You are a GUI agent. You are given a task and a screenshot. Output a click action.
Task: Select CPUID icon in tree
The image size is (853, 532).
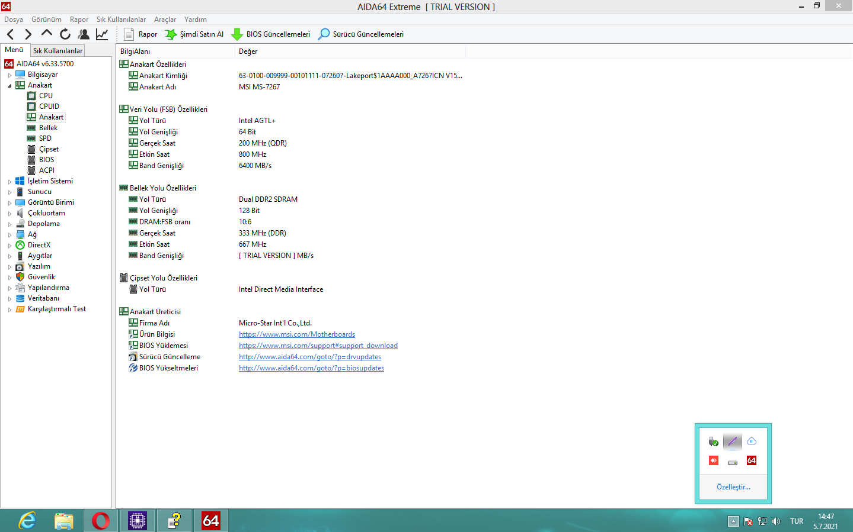[x=31, y=107]
